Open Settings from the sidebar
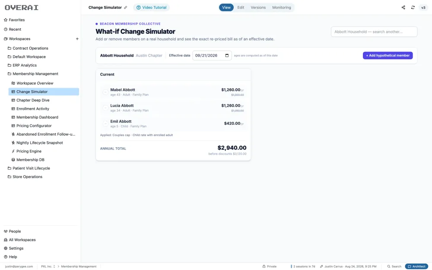 (13, 248)
